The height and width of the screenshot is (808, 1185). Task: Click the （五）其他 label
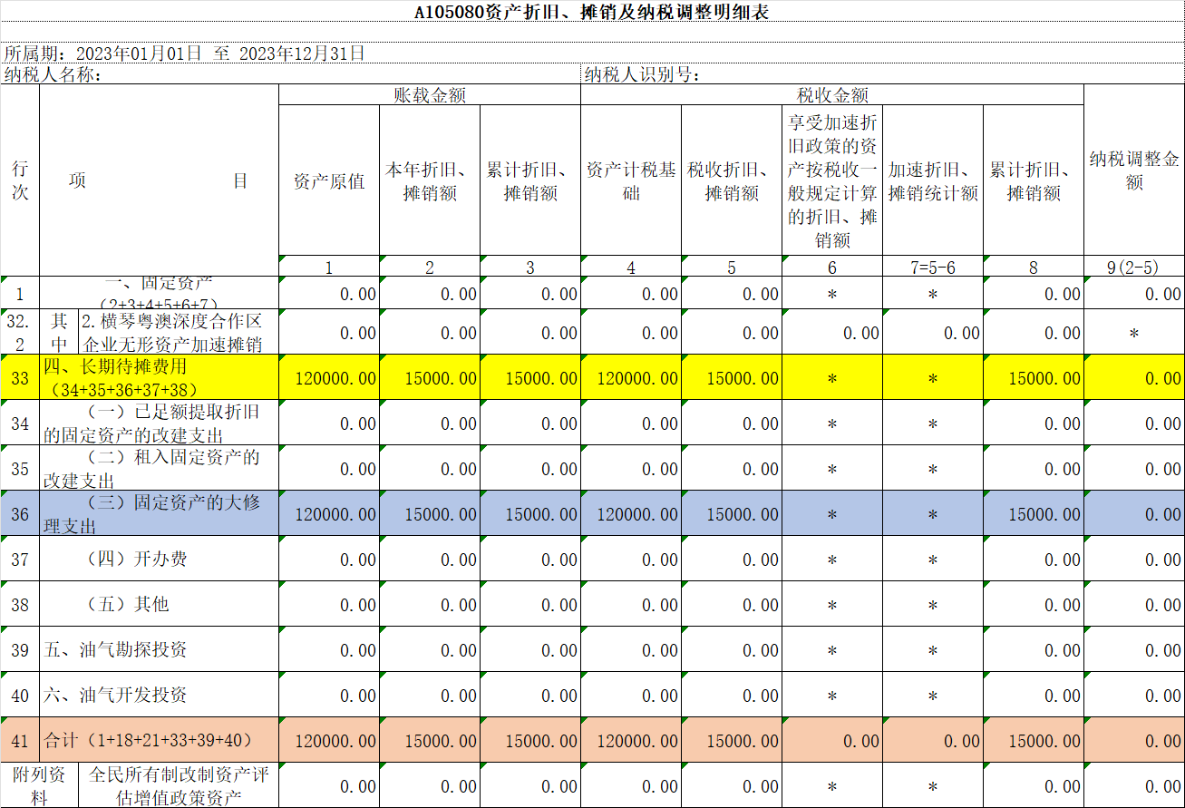coord(159,604)
